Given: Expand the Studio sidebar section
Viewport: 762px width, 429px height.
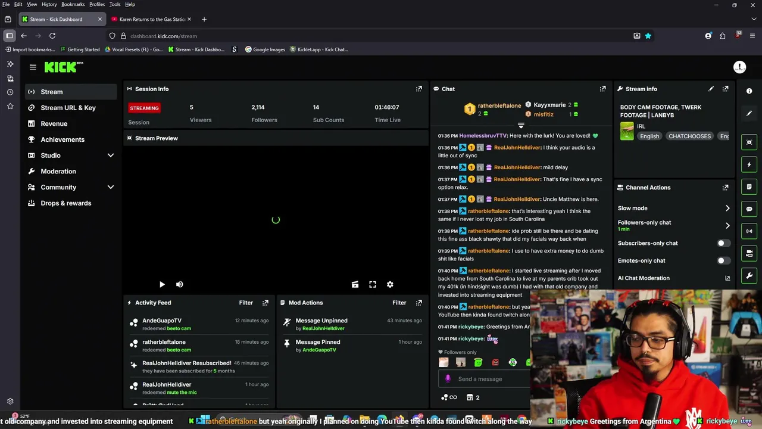Looking at the screenshot, I should point(110,156).
